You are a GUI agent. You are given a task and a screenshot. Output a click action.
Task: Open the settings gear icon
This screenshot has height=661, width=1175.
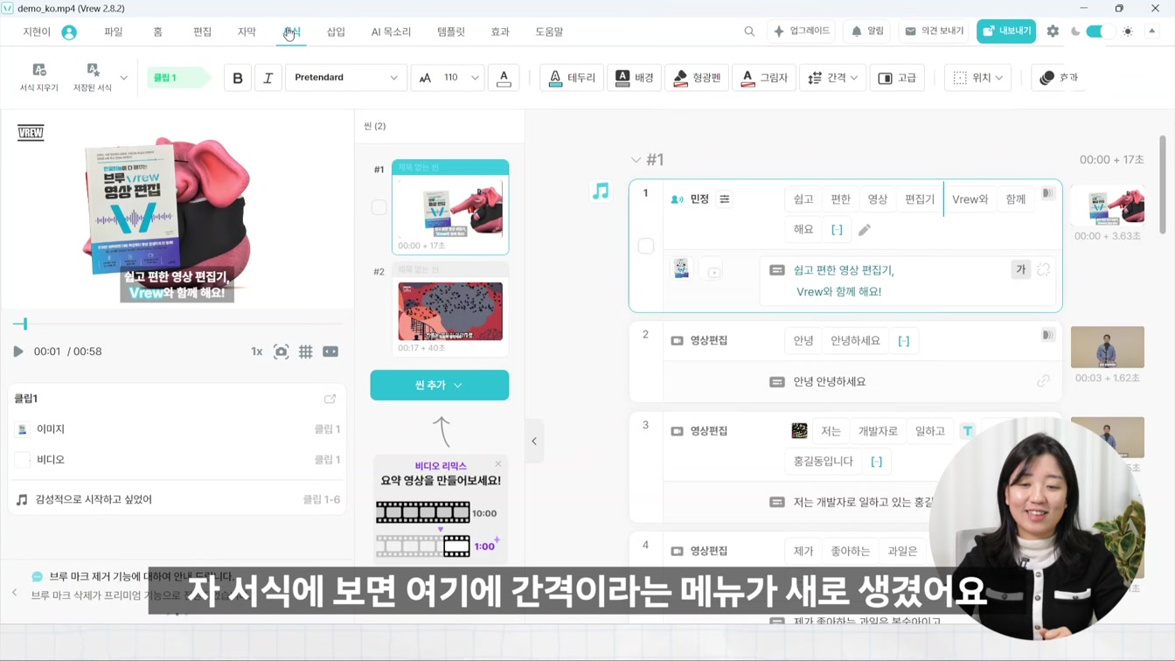[x=1053, y=31]
